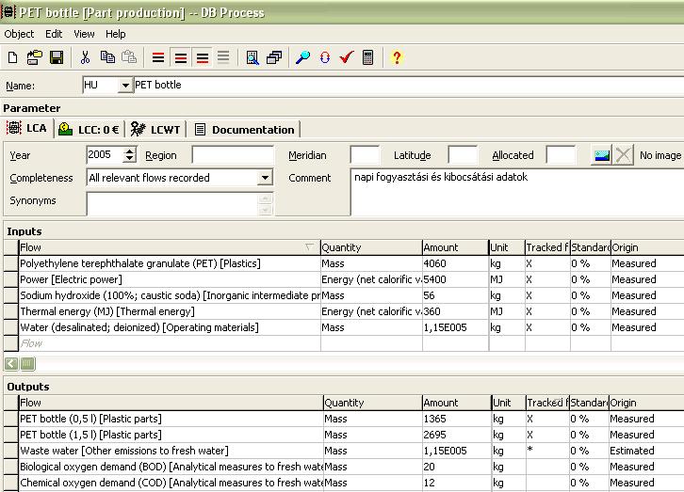Click the cascading windows toolbar icon

click(x=274, y=57)
